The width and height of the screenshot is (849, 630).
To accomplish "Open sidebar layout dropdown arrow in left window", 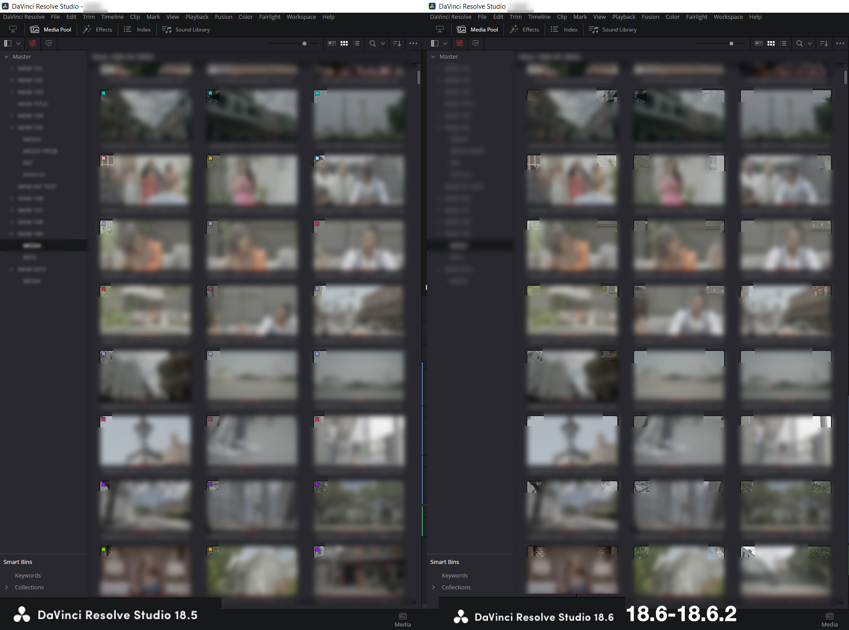I will pyautogui.click(x=18, y=43).
